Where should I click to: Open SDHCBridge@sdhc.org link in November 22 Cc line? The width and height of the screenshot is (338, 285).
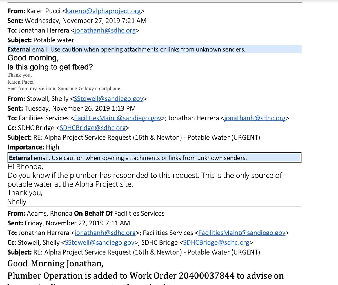pyautogui.click(x=216, y=242)
